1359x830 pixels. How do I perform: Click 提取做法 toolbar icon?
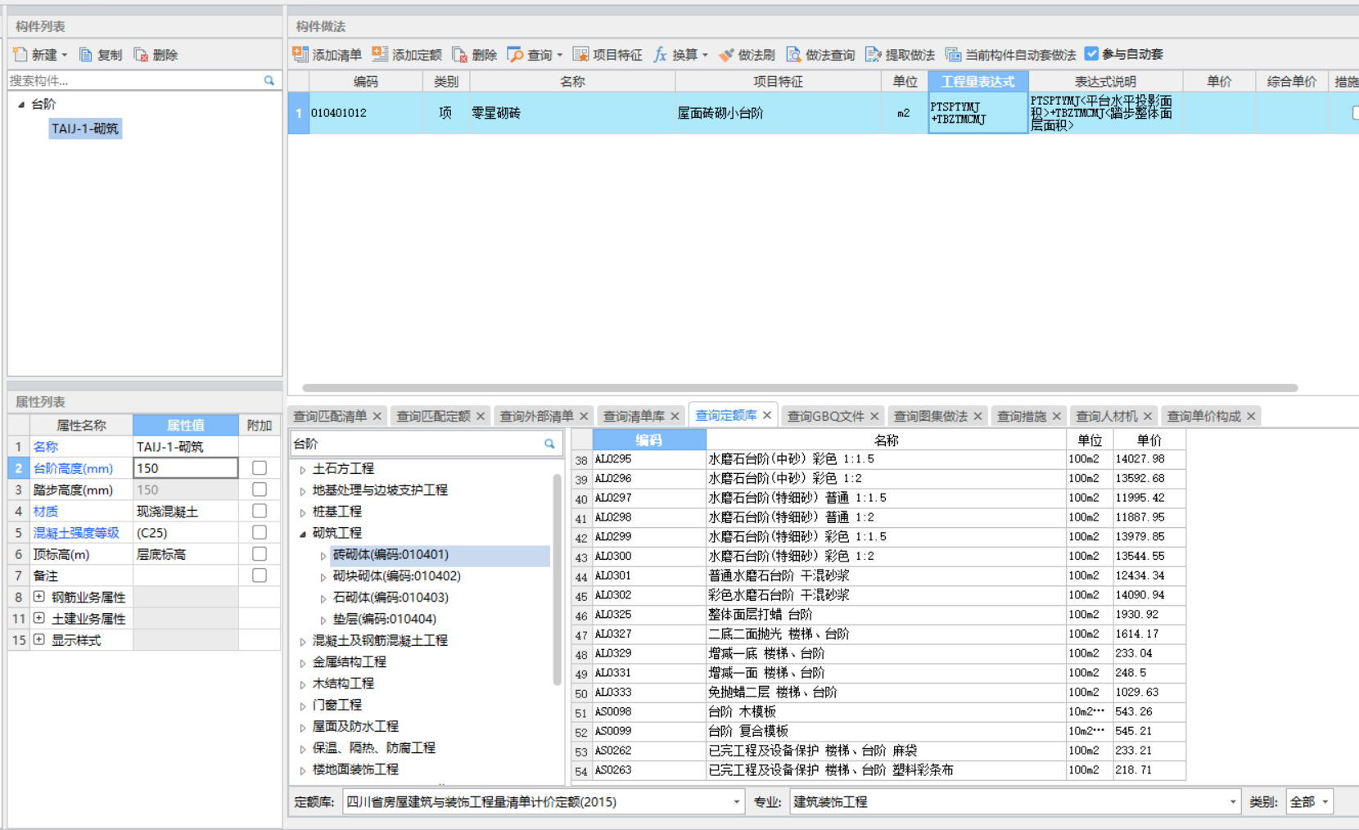tap(874, 55)
